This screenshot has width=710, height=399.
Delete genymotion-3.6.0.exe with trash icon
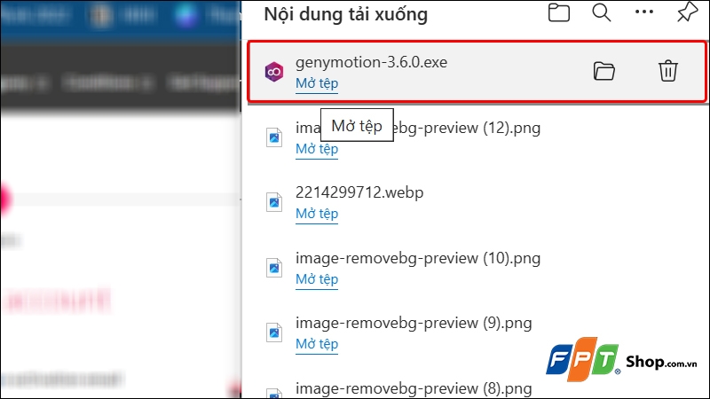click(x=668, y=71)
